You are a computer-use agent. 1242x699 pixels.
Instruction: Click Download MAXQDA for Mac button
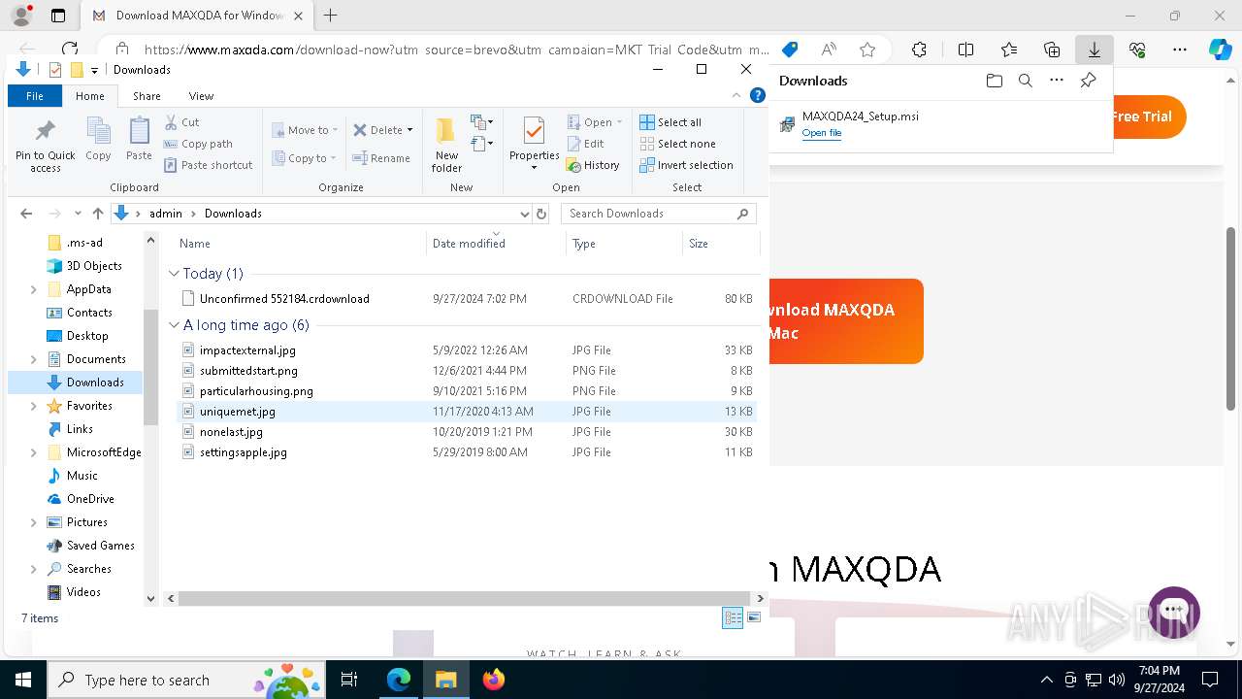[845, 321]
